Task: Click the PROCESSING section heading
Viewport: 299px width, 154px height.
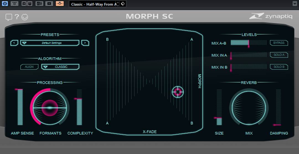Action: click(x=50, y=82)
